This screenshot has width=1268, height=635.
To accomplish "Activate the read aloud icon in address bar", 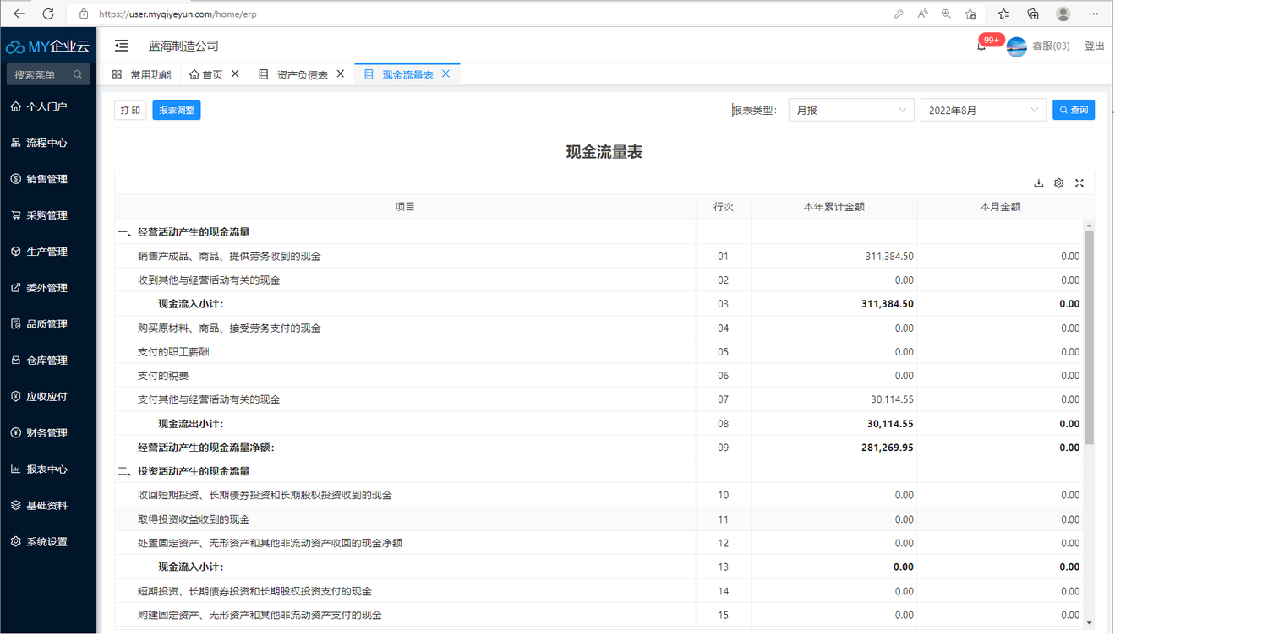I will click(x=922, y=14).
